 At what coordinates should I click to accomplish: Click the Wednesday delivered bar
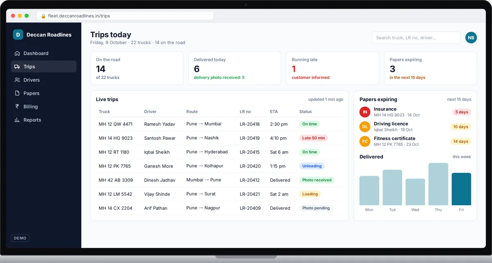pyautogui.click(x=415, y=192)
